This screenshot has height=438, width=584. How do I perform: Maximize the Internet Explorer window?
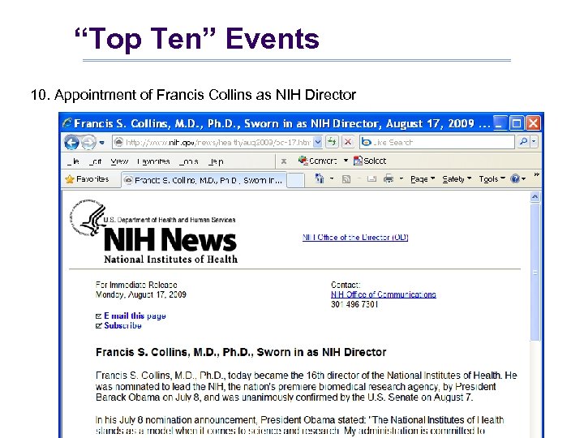[517, 123]
